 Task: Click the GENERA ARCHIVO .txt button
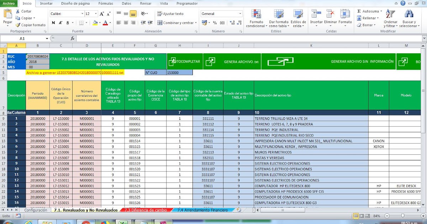click(x=232, y=61)
